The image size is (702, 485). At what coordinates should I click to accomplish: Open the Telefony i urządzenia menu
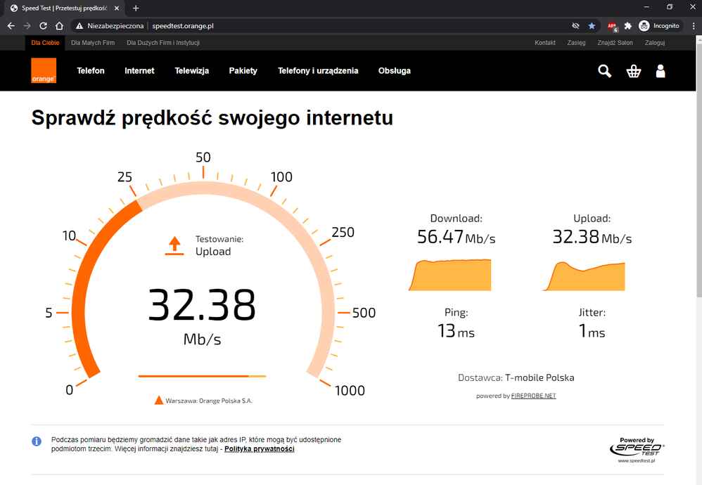(x=318, y=71)
